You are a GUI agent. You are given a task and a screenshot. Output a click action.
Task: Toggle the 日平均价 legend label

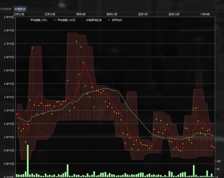pos(117,20)
